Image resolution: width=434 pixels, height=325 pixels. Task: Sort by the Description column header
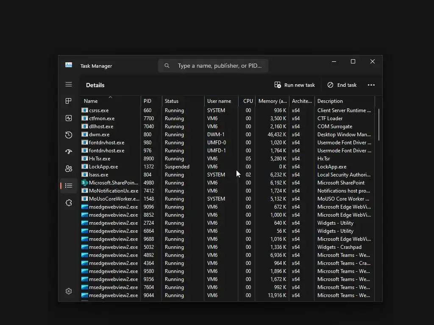[345, 101]
